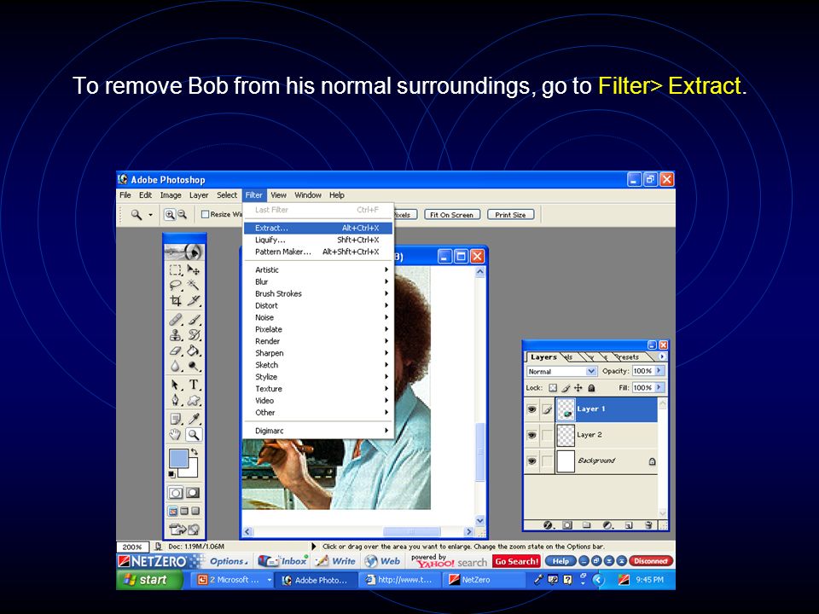Expand the Artistic filter submenu

pos(317,270)
